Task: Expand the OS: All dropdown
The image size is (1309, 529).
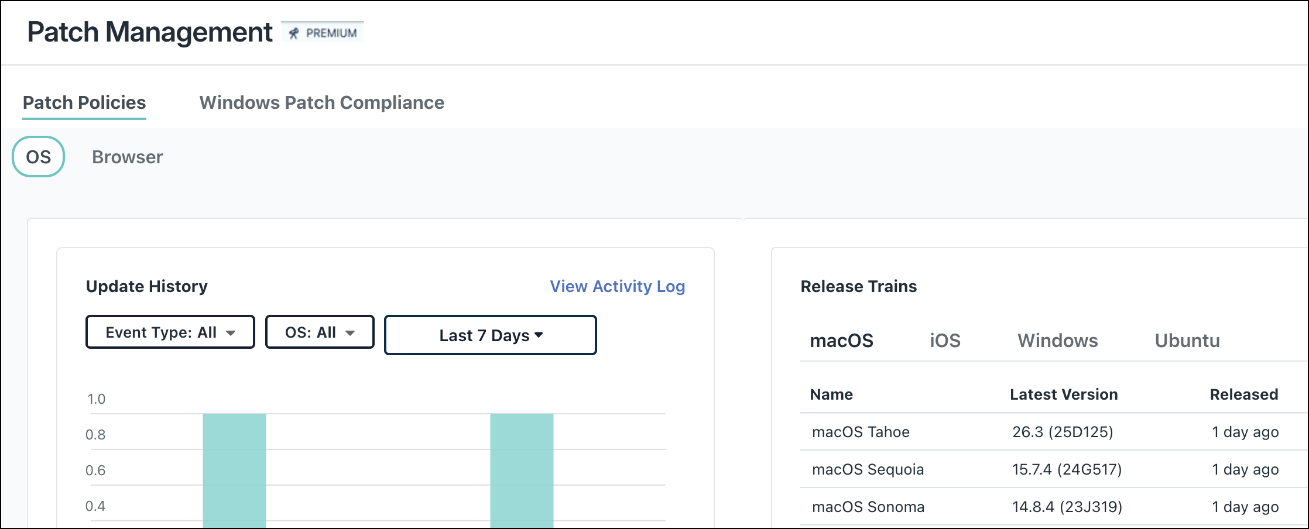Action: pyautogui.click(x=319, y=332)
